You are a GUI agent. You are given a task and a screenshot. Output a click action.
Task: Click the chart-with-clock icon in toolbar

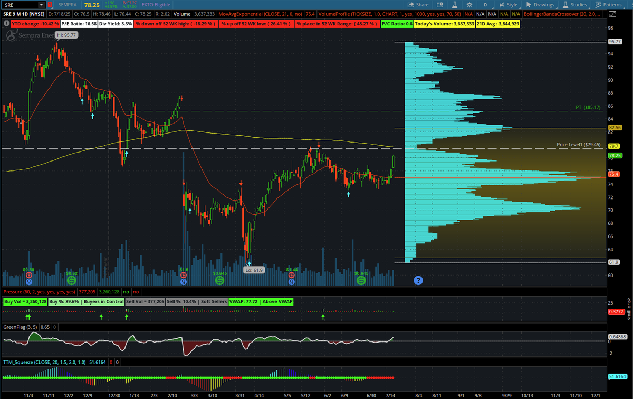tap(440, 4)
